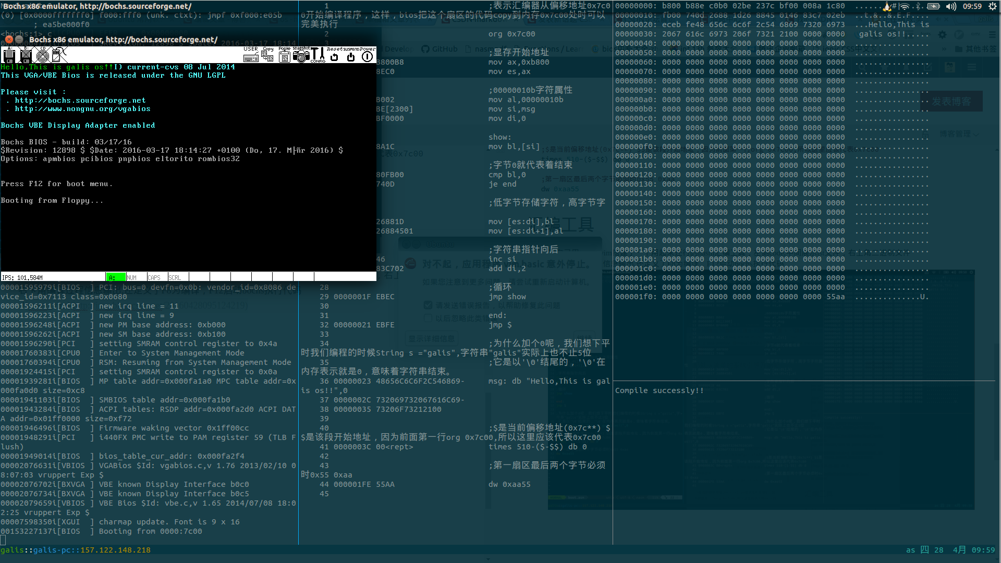Viewport: 1001px width, 563px height.
Task: Click the NUM indicator in the Bochs status bar
Action: [x=132, y=277]
